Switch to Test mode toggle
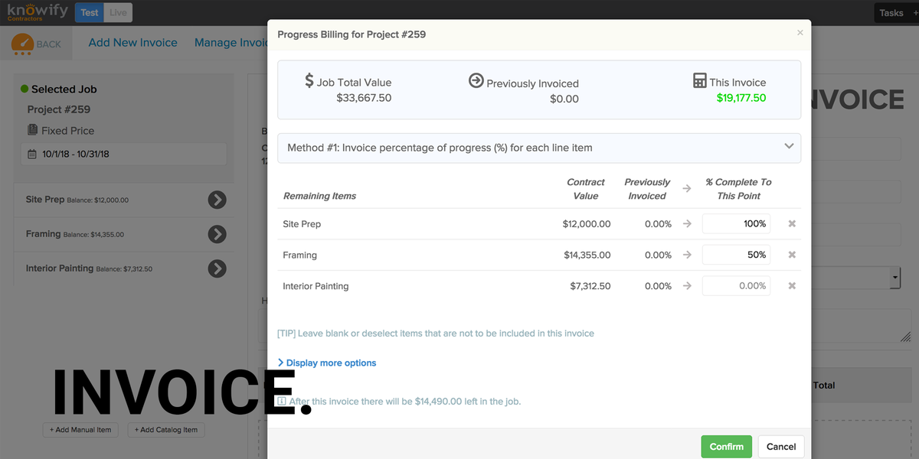This screenshot has height=459, width=919. pyautogui.click(x=90, y=12)
